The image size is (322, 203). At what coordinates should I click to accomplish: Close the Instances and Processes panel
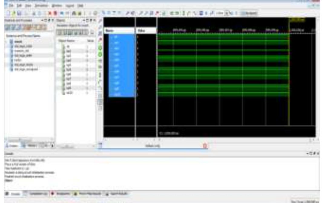pyautogui.click(x=53, y=20)
